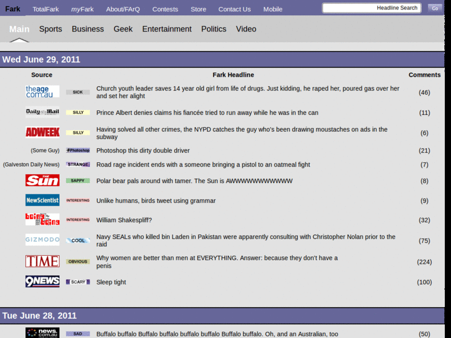
Task: Click the (Galveston Daily News) source text
Action: (31, 164)
